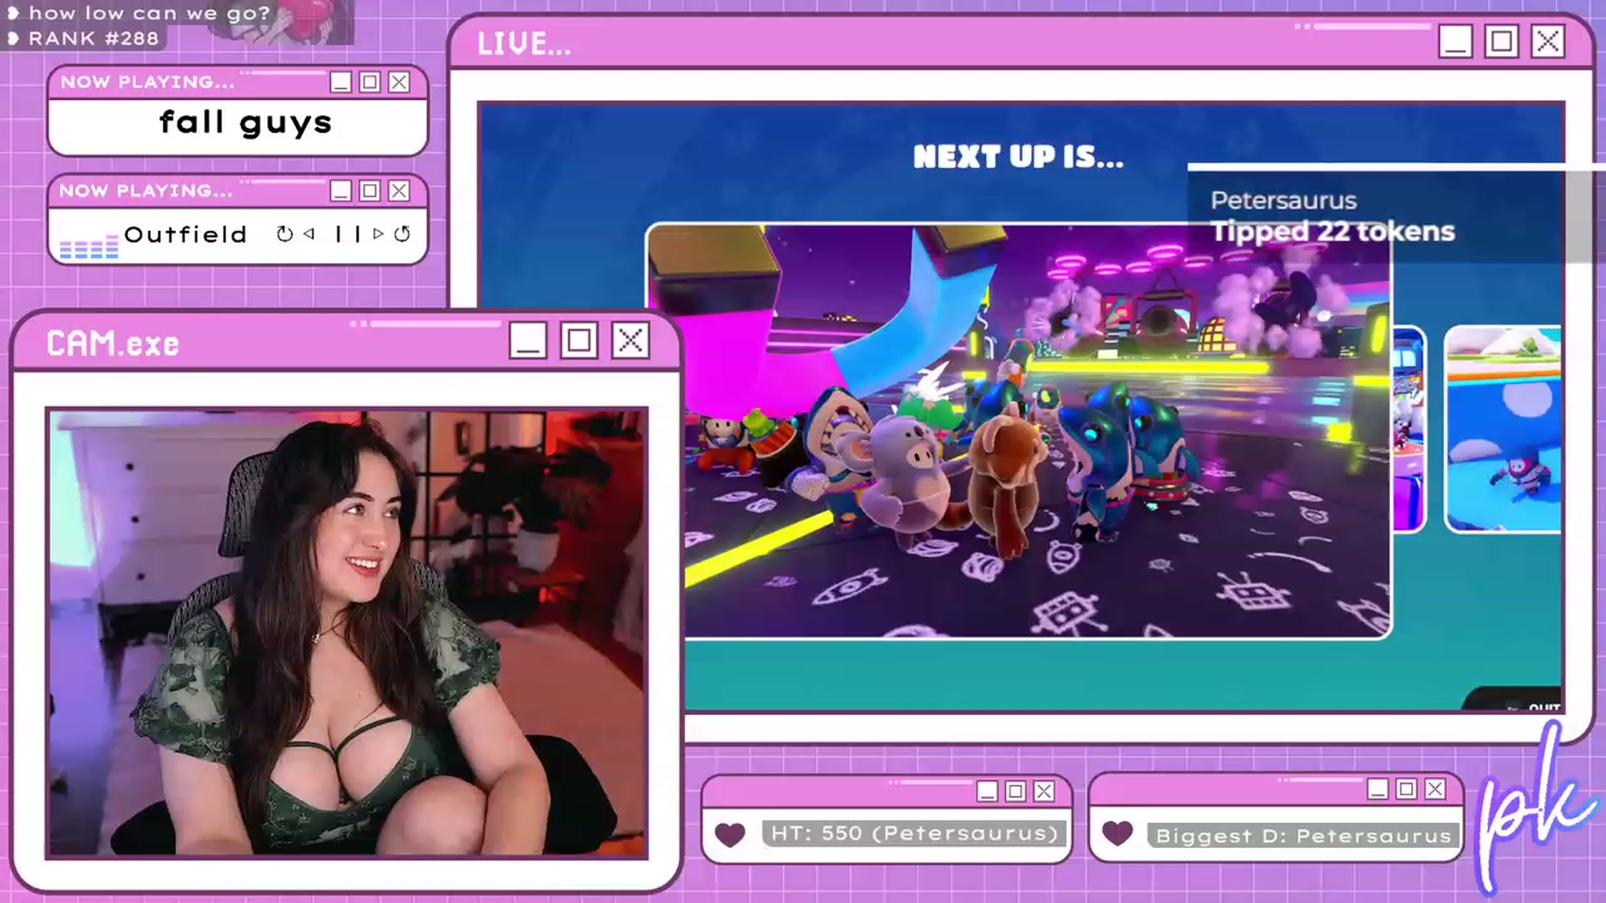Minimize the Biggest D window
1606x903 pixels.
tap(1378, 788)
